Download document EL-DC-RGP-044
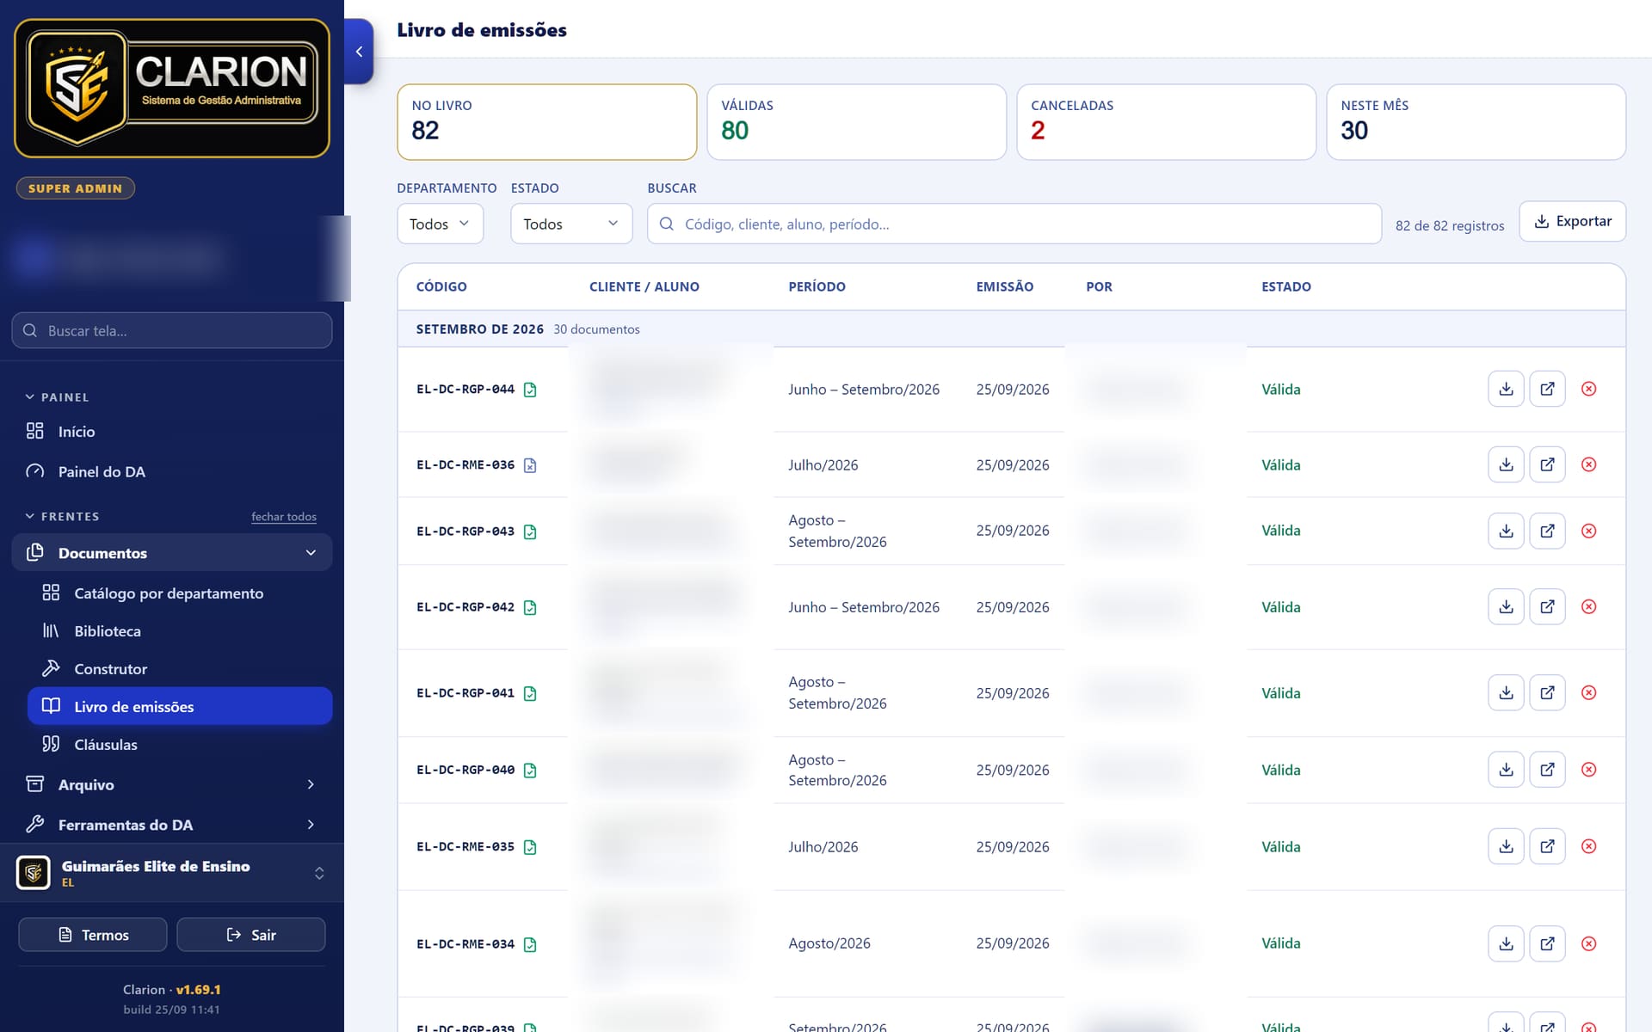Screen dimensions: 1652x1032 [1506, 389]
